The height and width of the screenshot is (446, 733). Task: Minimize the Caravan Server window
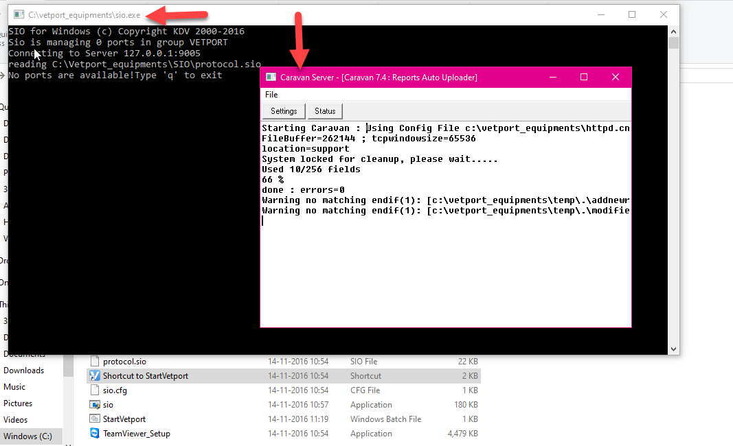[553, 77]
